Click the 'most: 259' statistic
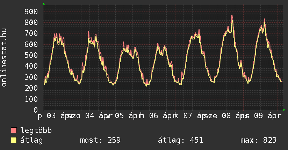Image resolution: width=288 pixels, height=150 pixels. (x=100, y=141)
